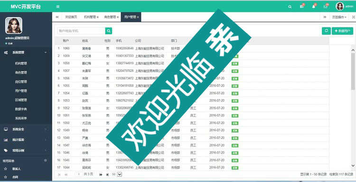Image resolution: width=356 pixels, height=182 pixels.
Task: Click the tags icon of 常用示例
Action: pos(6,150)
